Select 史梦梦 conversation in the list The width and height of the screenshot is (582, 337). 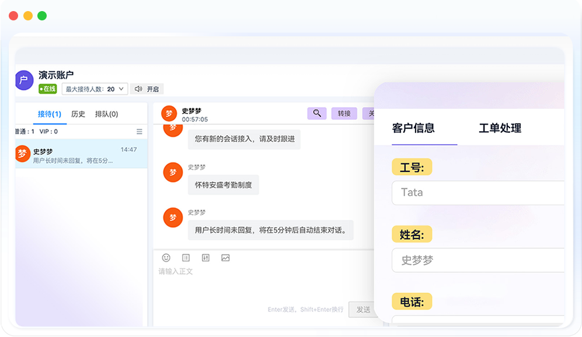pyautogui.click(x=76, y=155)
